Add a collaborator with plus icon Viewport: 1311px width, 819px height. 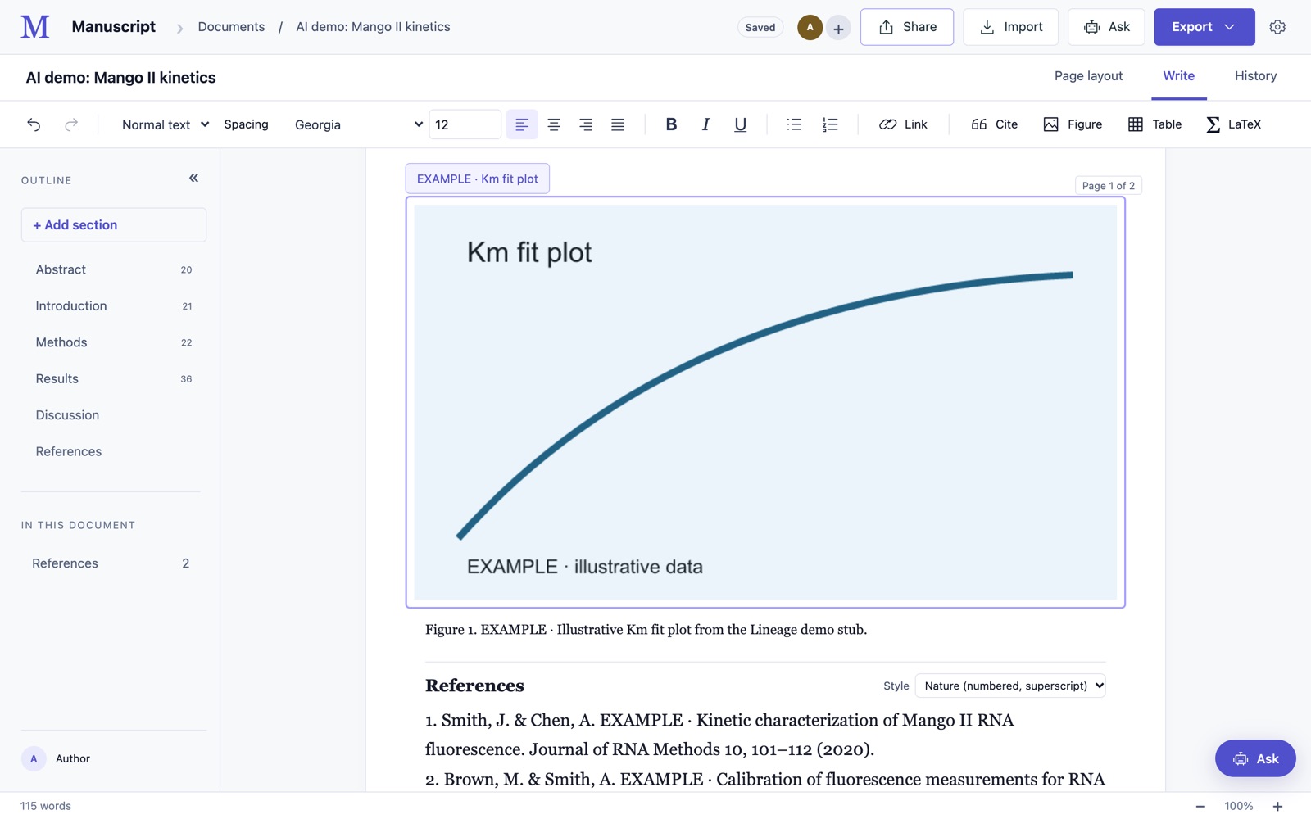pyautogui.click(x=838, y=29)
